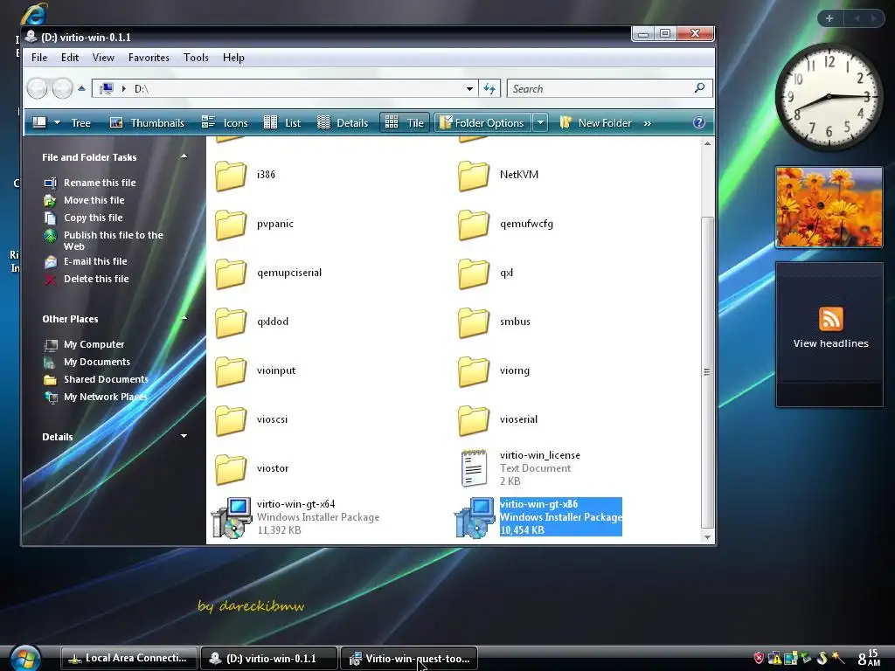Viewport: 895px width, 671px height.
Task: Click the analog clock gadget
Action: coord(829,96)
